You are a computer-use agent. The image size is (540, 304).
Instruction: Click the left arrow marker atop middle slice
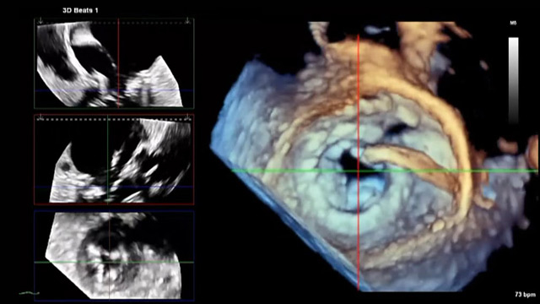coord(40,117)
